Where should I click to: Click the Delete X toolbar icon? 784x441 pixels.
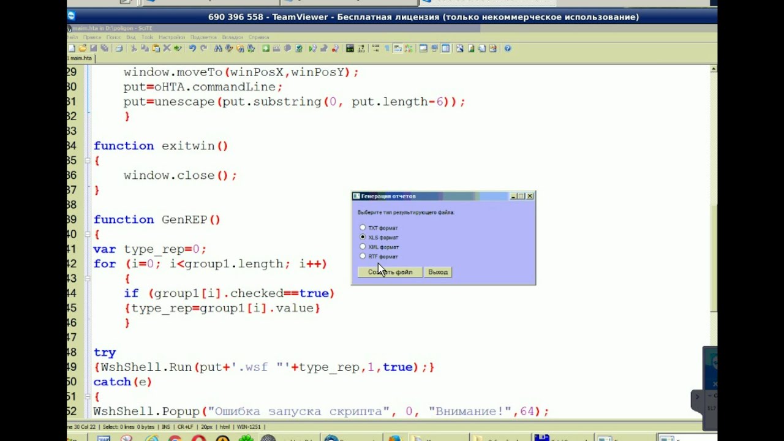(x=167, y=48)
